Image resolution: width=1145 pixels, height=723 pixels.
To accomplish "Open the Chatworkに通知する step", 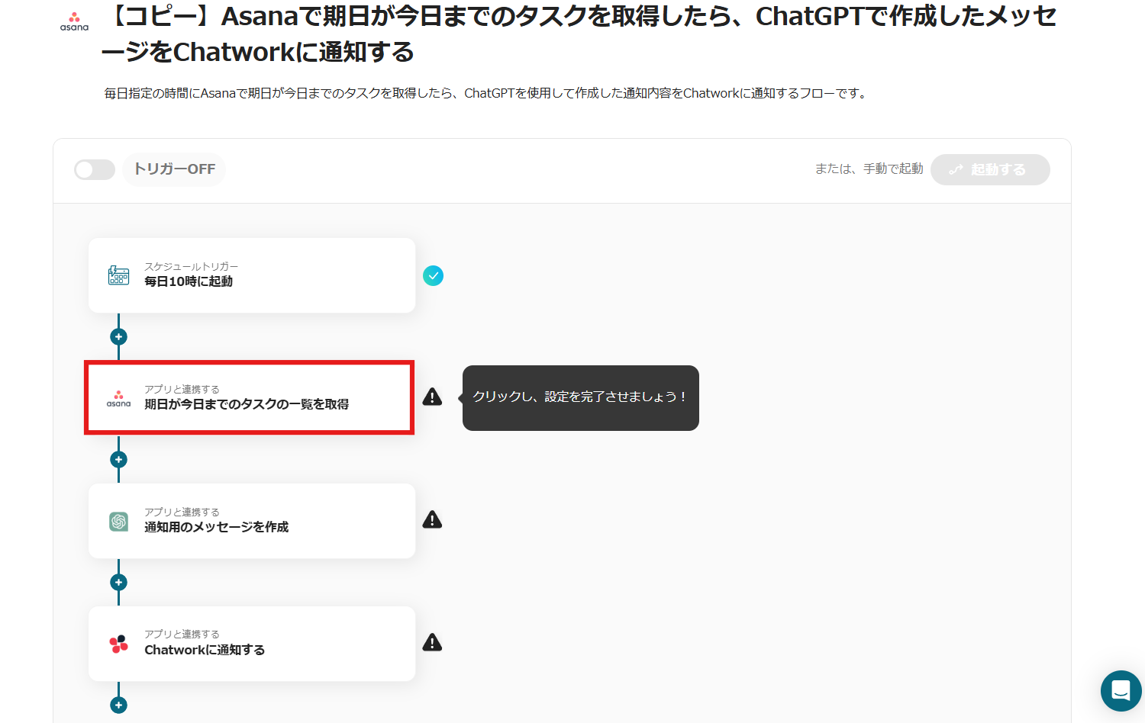I will click(x=252, y=644).
